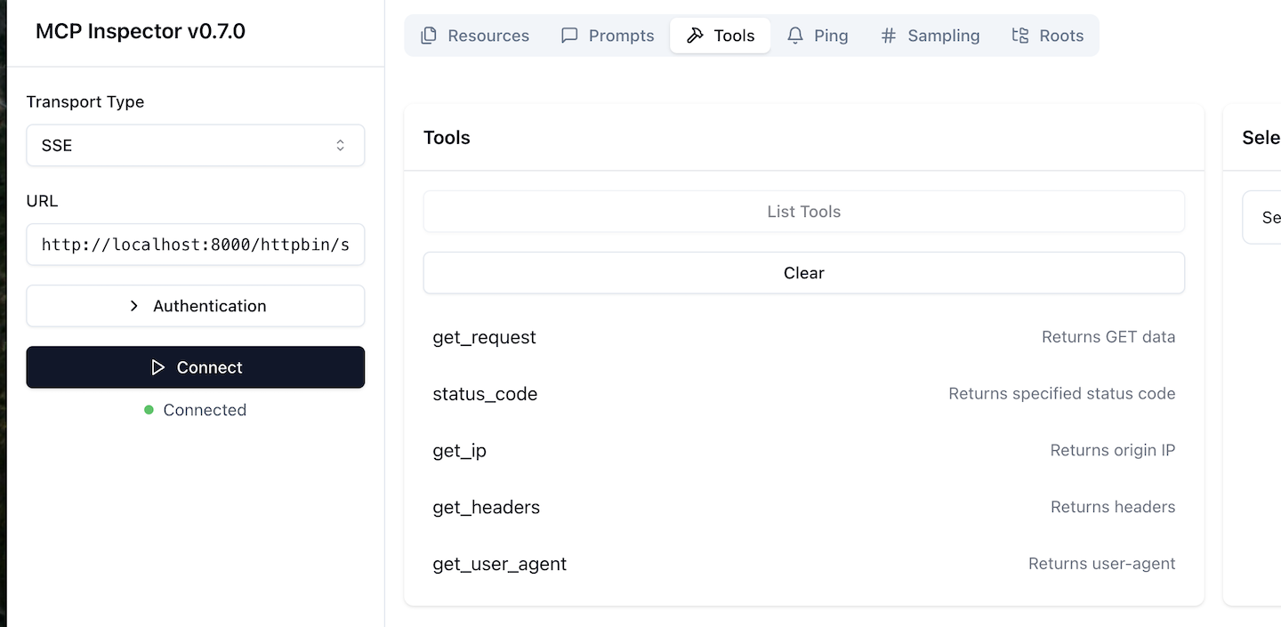Switch to the Resources tab
Screen dimensions: 1281x627
[475, 35]
